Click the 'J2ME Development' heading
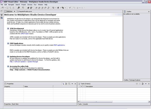151x109 pixels. click(17, 29)
